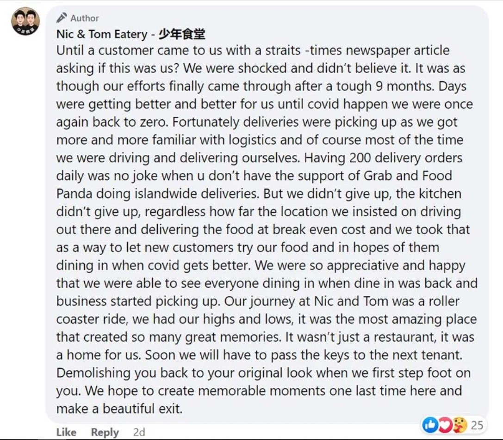Like this comment

pos(66,432)
